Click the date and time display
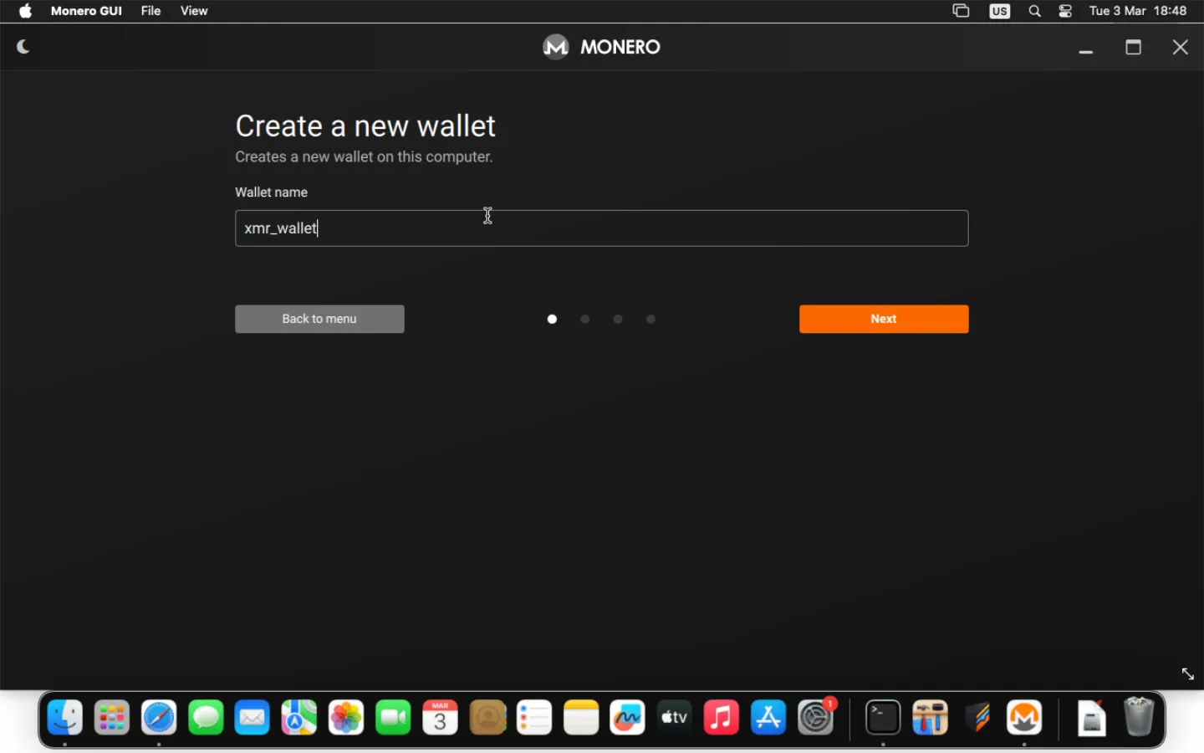This screenshot has height=753, width=1204. (1138, 11)
